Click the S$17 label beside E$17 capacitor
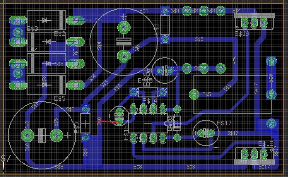Viewport: 288px width, 177px height. click(233, 133)
